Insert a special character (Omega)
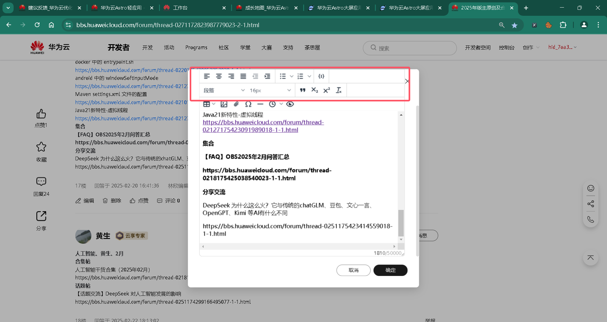607x322 pixels. coord(248,104)
